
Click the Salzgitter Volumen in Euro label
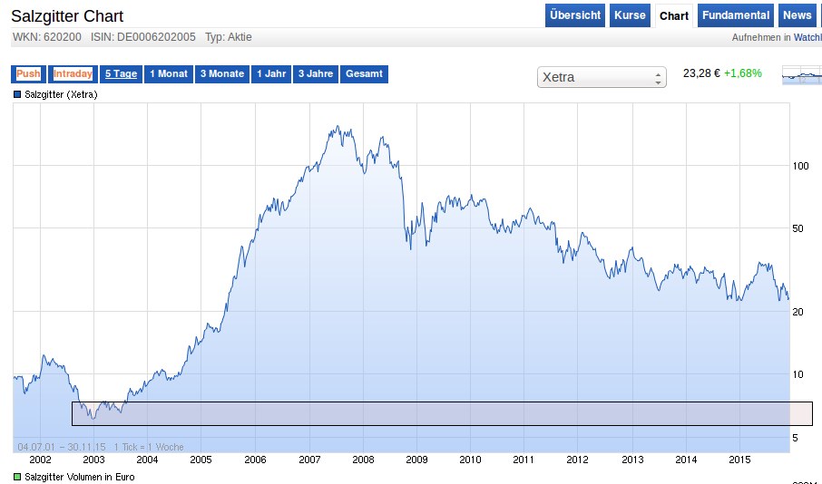click(80, 477)
